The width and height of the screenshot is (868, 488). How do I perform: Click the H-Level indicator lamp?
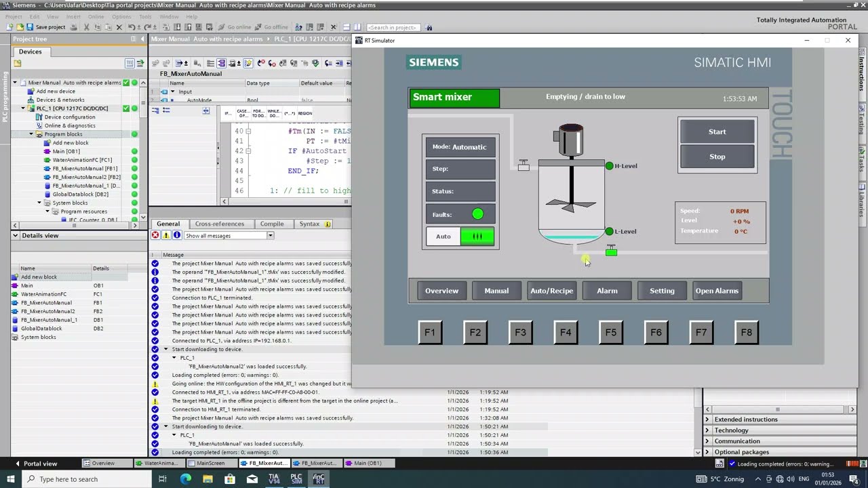point(609,165)
